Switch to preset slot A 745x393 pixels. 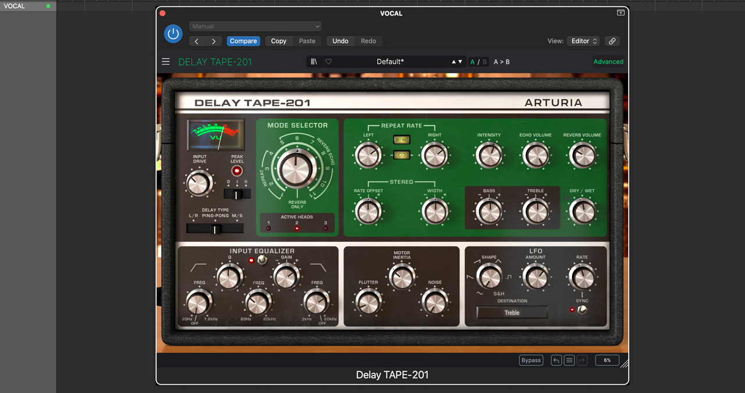click(x=473, y=62)
